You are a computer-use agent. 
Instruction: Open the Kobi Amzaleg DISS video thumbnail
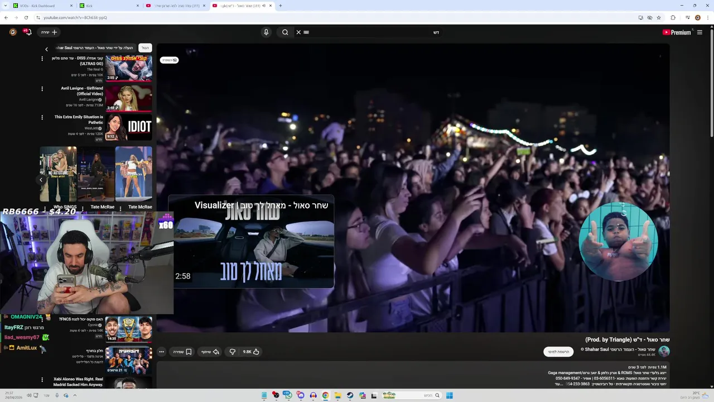[129, 68]
